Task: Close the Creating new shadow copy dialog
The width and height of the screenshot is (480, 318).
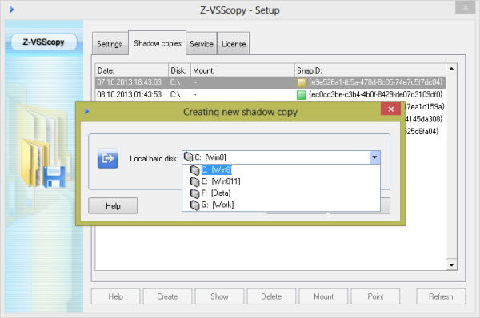Action: 390,109
